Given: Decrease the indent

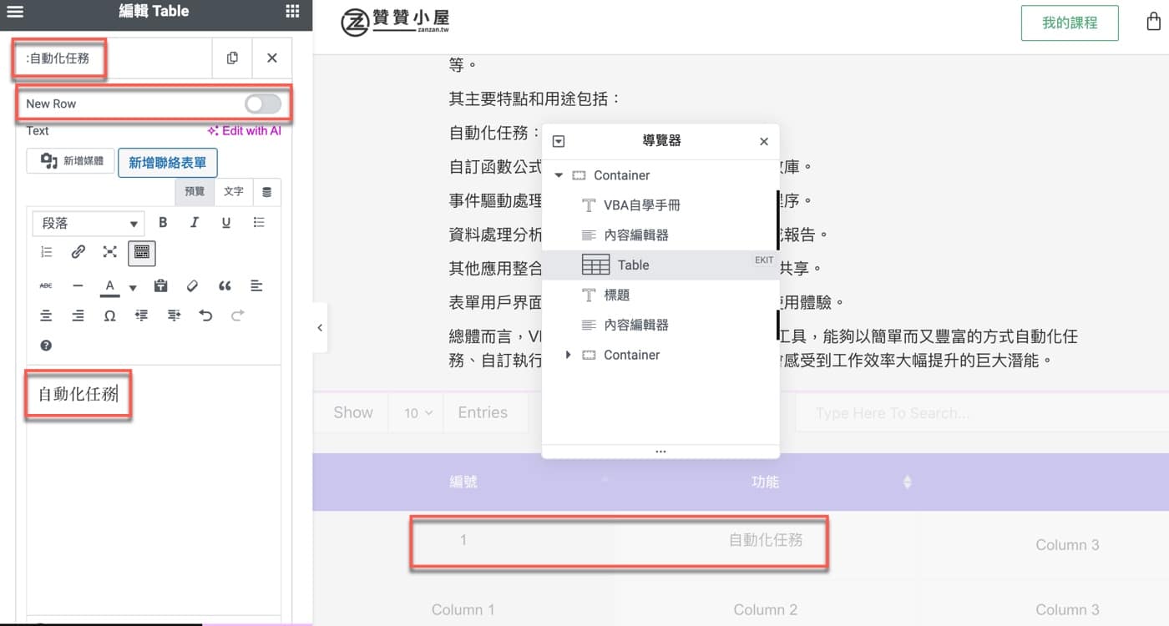Looking at the screenshot, I should pos(141,316).
